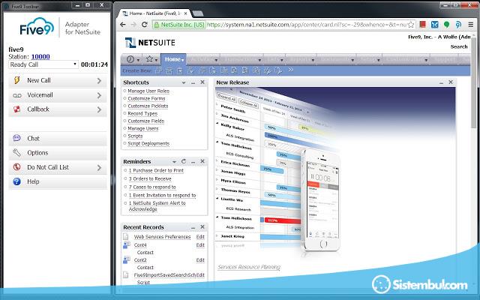
Task: Click the red browser extension icon
Action: [x=423, y=25]
